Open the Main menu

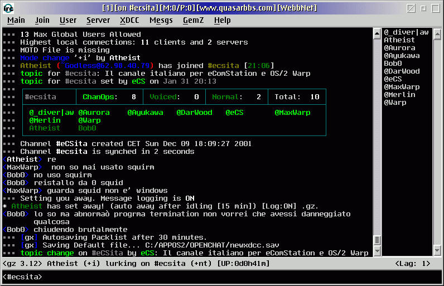pos(16,20)
